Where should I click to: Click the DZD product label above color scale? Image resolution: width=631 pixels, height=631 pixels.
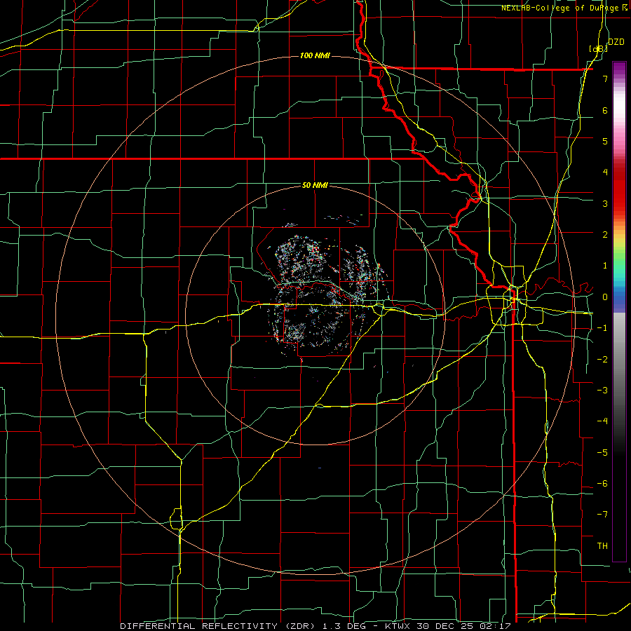[x=616, y=42]
